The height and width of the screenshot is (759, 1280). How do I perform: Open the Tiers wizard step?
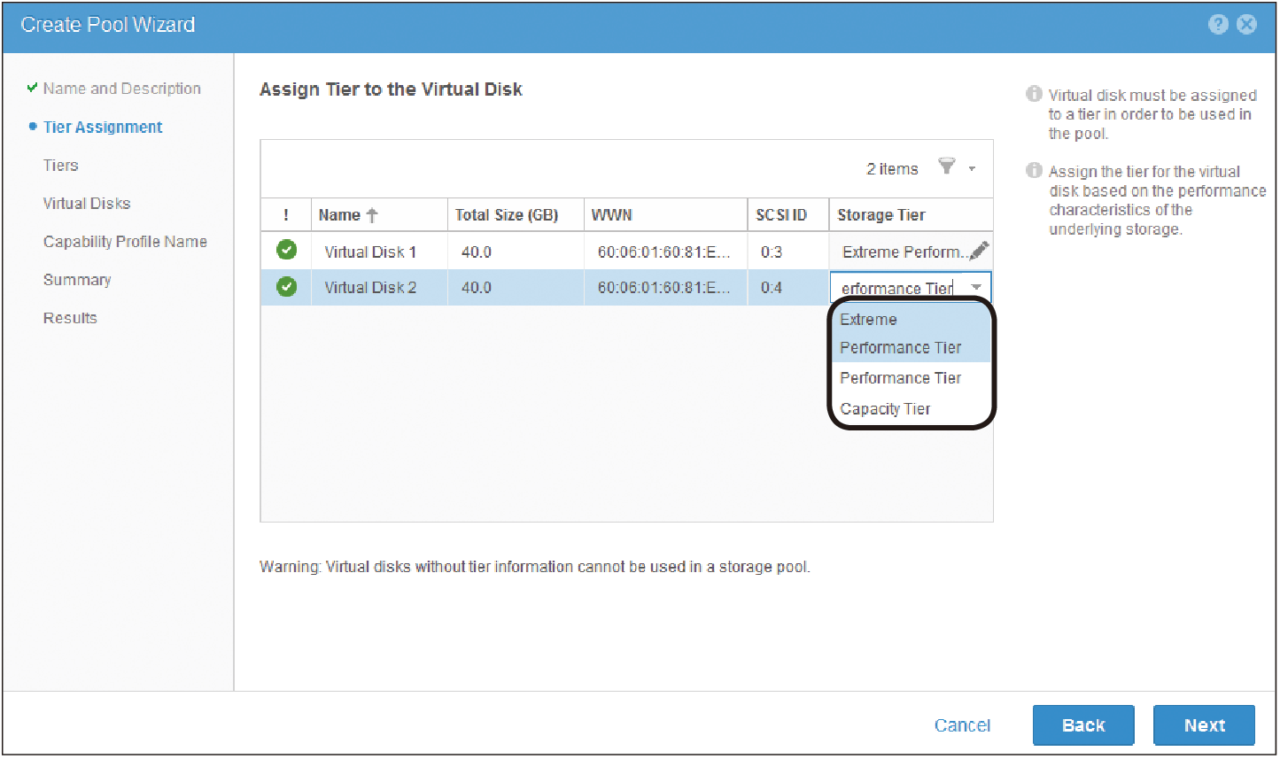pyautogui.click(x=61, y=166)
